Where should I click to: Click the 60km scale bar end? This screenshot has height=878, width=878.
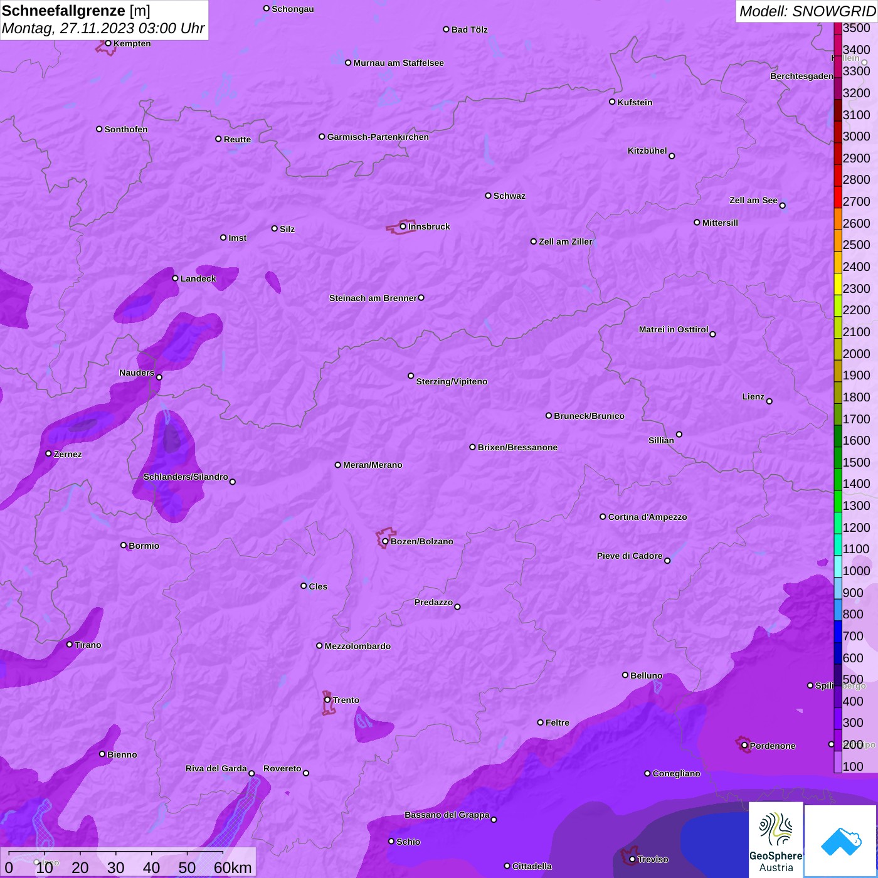click(223, 854)
